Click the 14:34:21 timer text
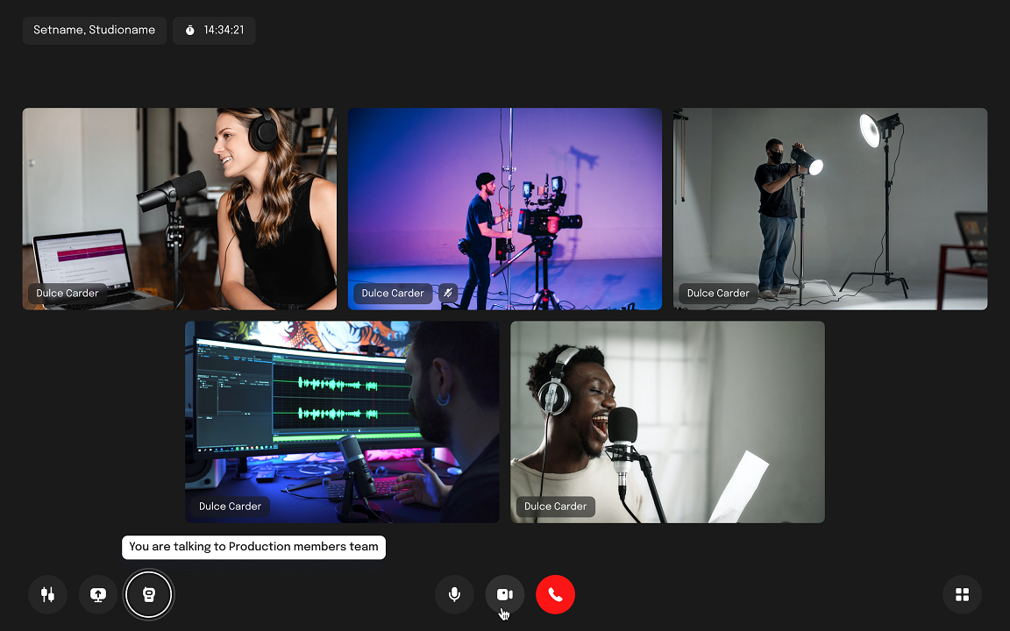This screenshot has height=631, width=1010. [224, 31]
